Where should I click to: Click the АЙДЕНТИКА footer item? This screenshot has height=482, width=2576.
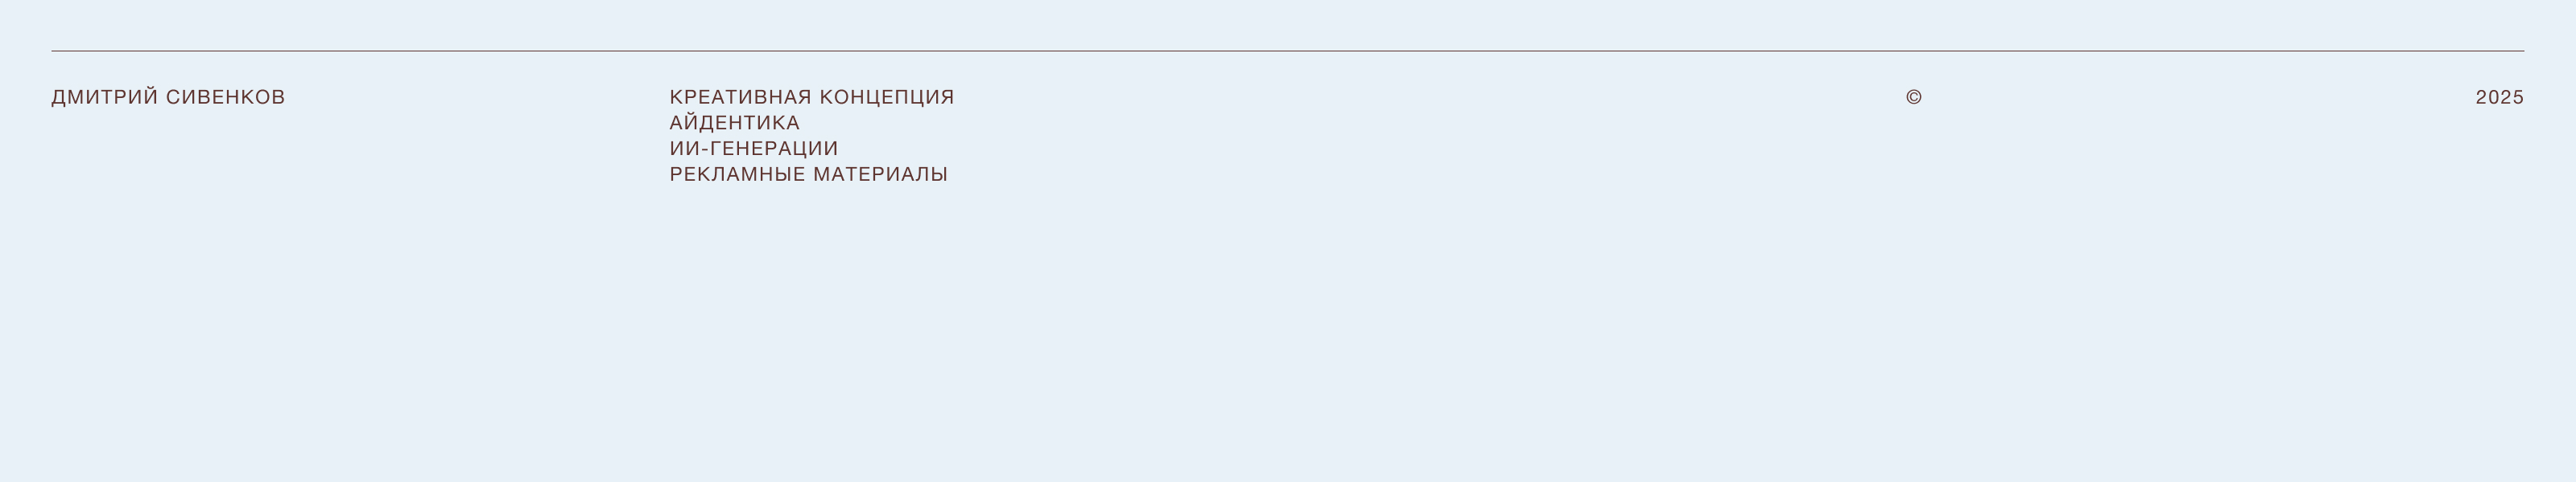(x=735, y=123)
